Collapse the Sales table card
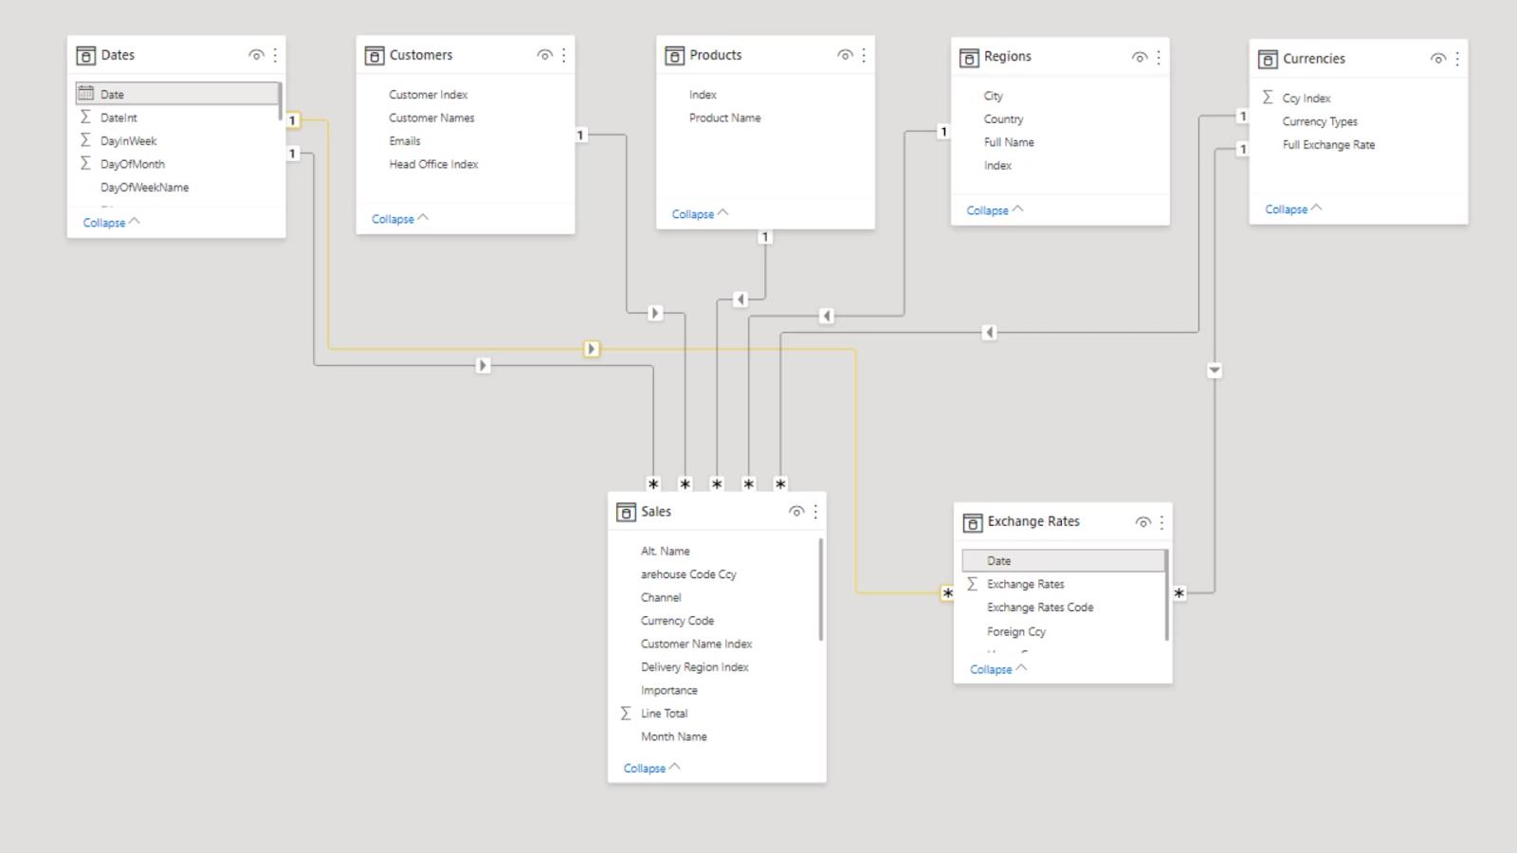This screenshot has height=853, width=1517. click(x=651, y=769)
